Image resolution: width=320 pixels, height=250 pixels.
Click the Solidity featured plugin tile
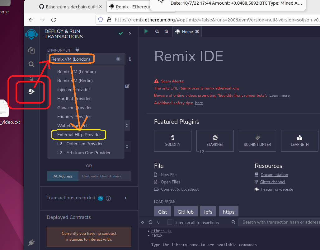[x=173, y=141]
